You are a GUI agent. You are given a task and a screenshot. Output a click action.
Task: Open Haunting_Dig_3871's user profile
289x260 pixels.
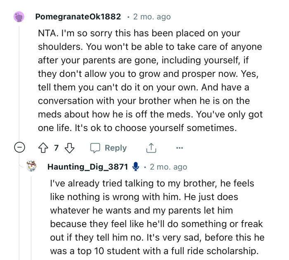(88, 167)
